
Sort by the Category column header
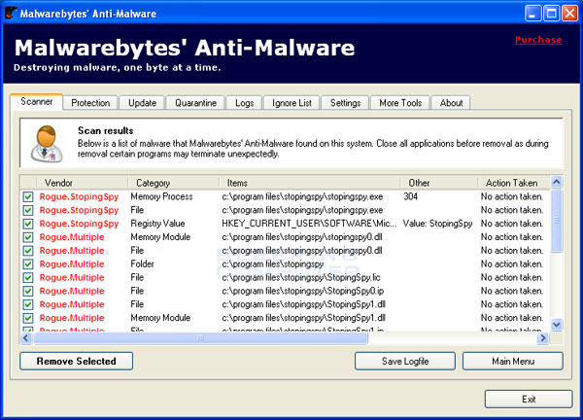pyautogui.click(x=173, y=183)
